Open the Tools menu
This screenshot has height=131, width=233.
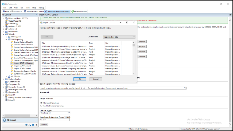28,8
